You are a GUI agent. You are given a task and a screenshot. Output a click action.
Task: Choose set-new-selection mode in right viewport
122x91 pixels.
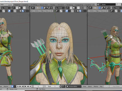[100, 8]
